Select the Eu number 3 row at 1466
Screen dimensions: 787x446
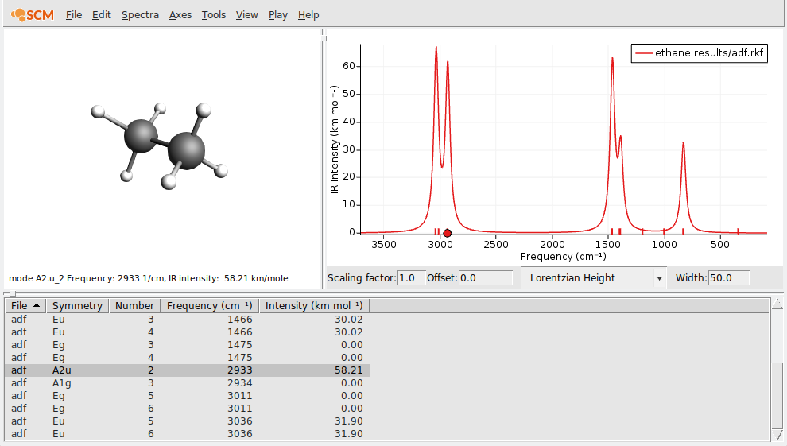point(188,319)
